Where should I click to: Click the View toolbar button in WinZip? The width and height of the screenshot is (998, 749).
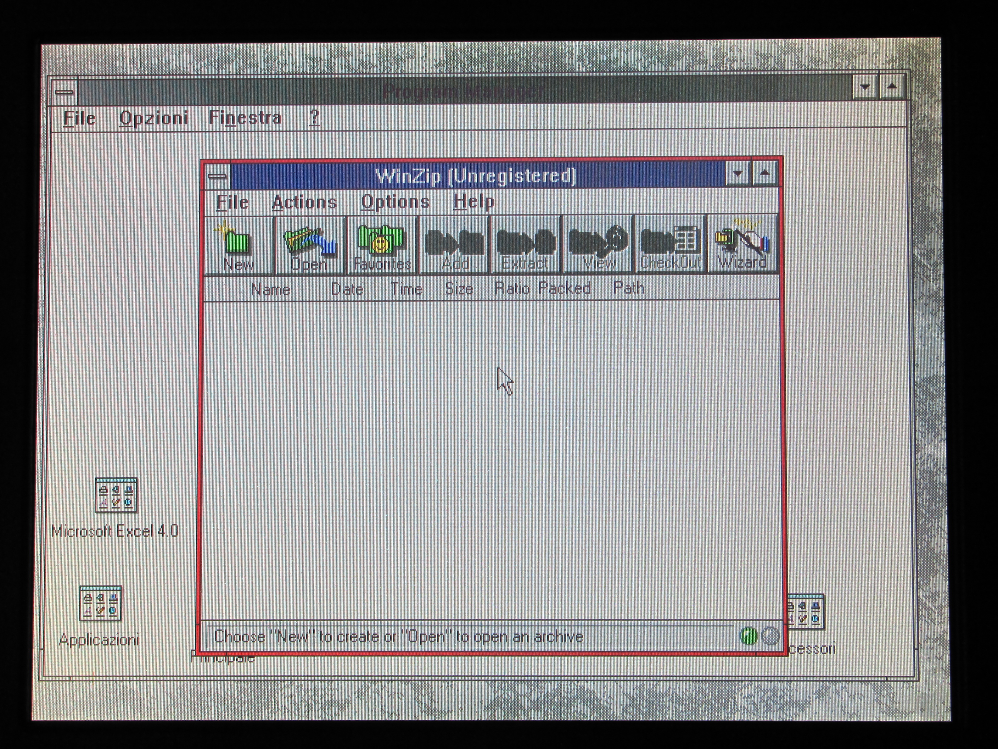(x=598, y=245)
